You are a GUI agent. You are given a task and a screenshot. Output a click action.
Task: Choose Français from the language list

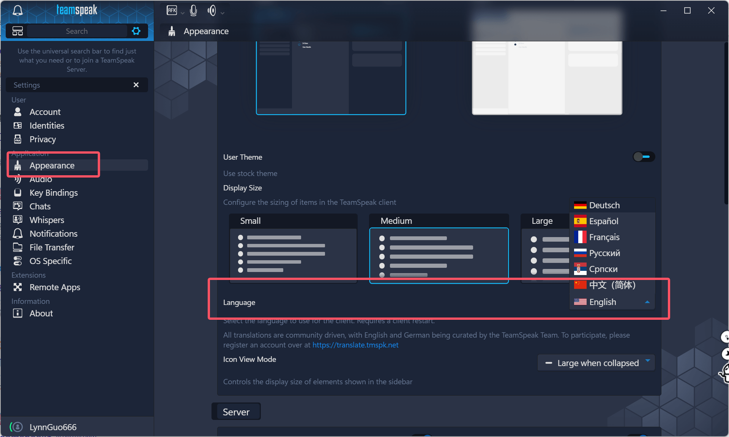604,237
